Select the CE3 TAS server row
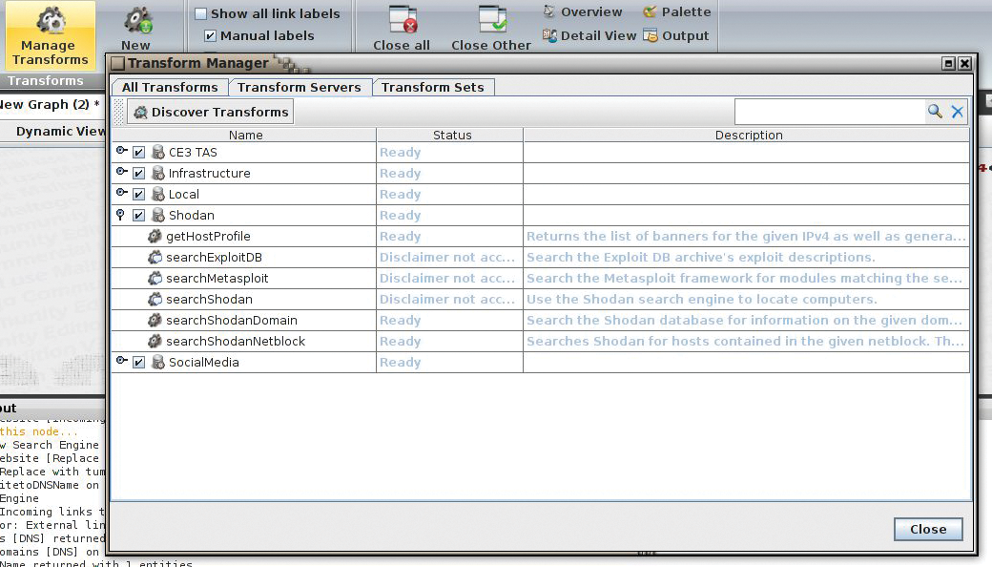 [x=541, y=153]
